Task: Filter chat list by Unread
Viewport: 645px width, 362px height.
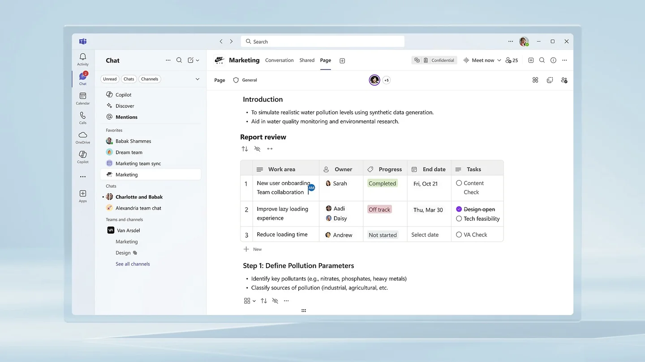Action: [110, 79]
